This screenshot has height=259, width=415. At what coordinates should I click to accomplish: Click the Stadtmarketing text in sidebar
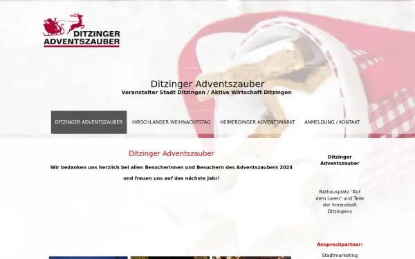point(340,256)
